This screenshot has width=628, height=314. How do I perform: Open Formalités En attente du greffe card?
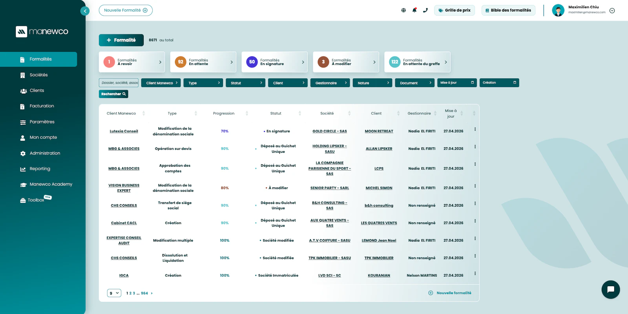417,62
